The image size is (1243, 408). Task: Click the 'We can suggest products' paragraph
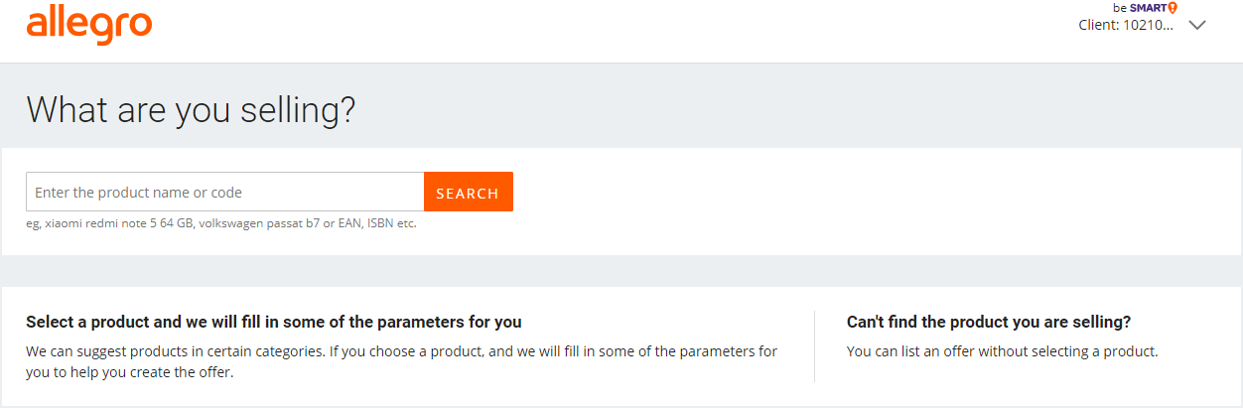401,351
